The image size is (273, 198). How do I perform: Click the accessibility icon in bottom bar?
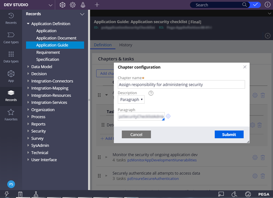[235, 194]
